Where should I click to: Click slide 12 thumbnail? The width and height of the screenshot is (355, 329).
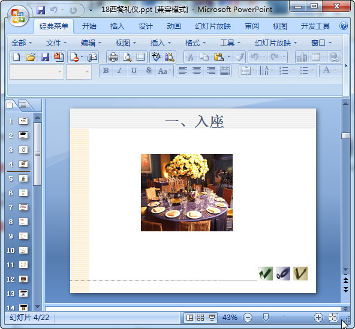pos(23,279)
